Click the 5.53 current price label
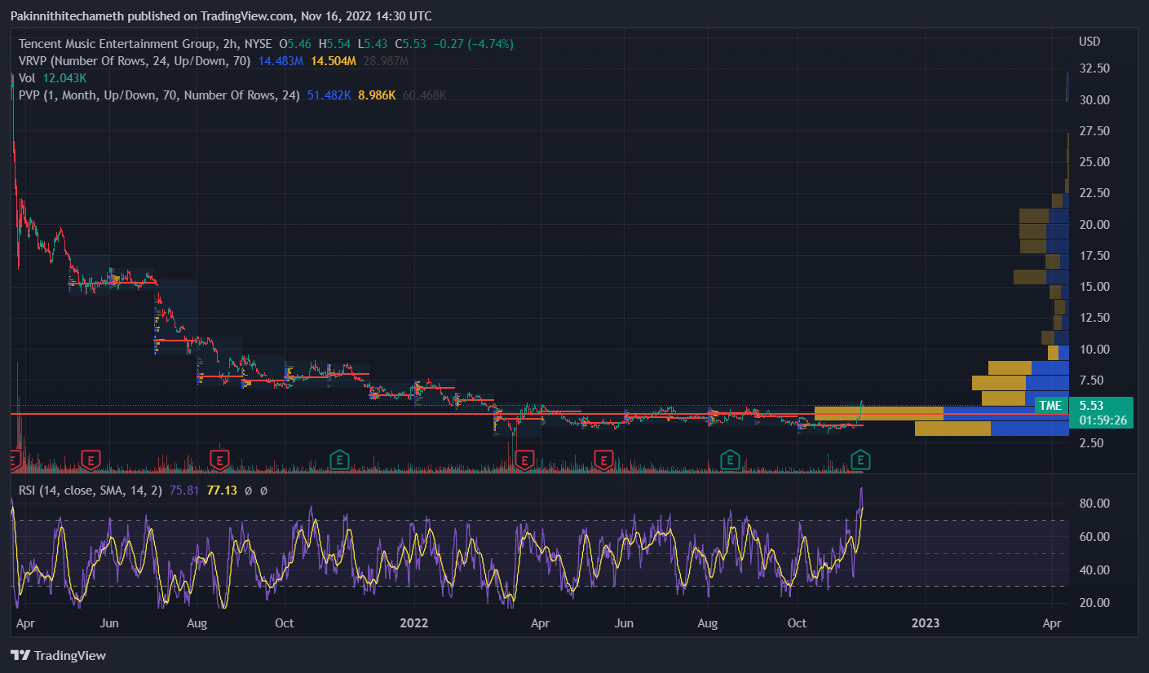This screenshot has height=673, width=1149. (x=1091, y=405)
